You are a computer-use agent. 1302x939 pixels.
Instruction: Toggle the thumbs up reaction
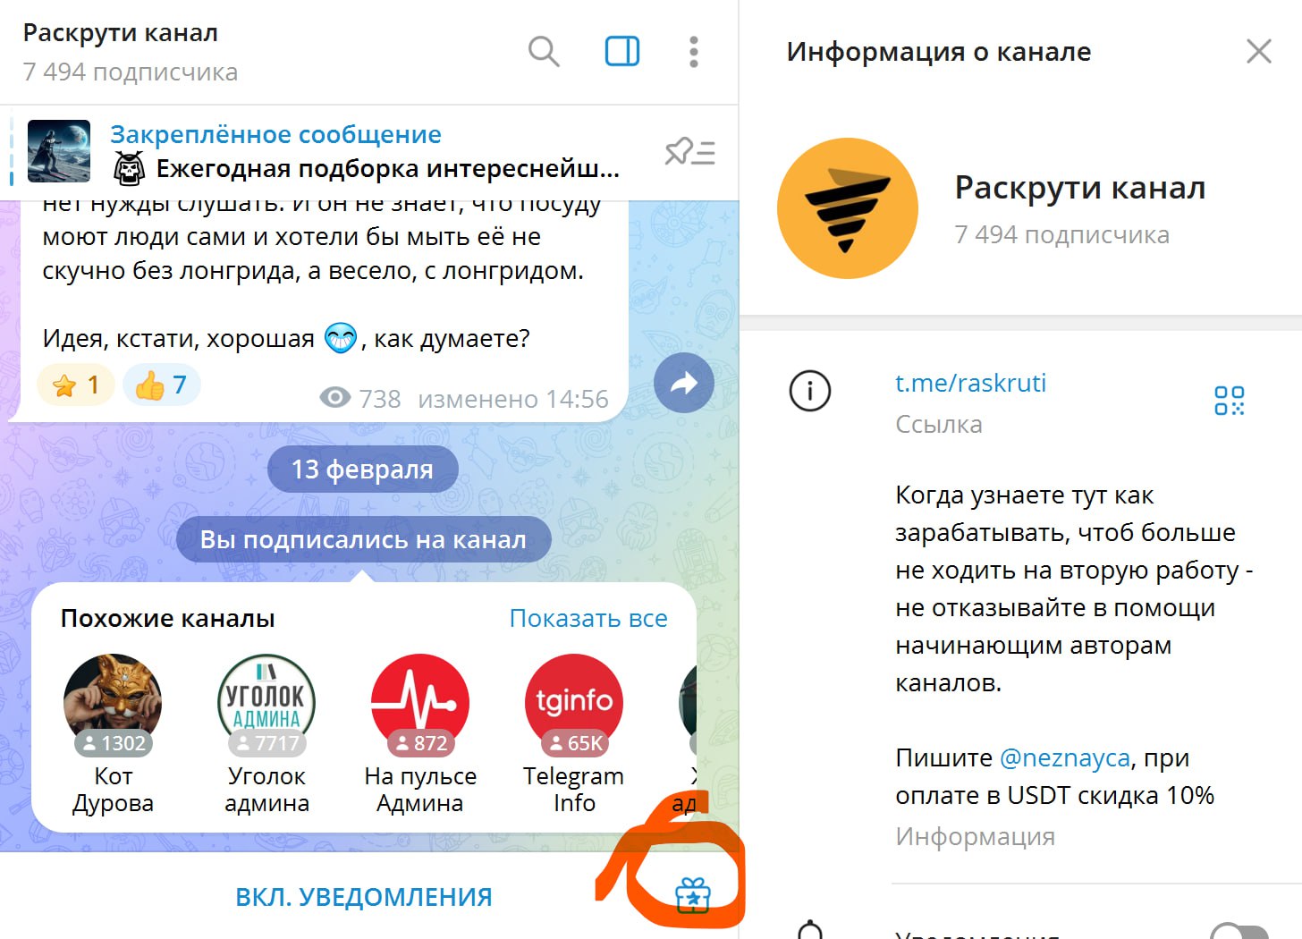(x=161, y=385)
